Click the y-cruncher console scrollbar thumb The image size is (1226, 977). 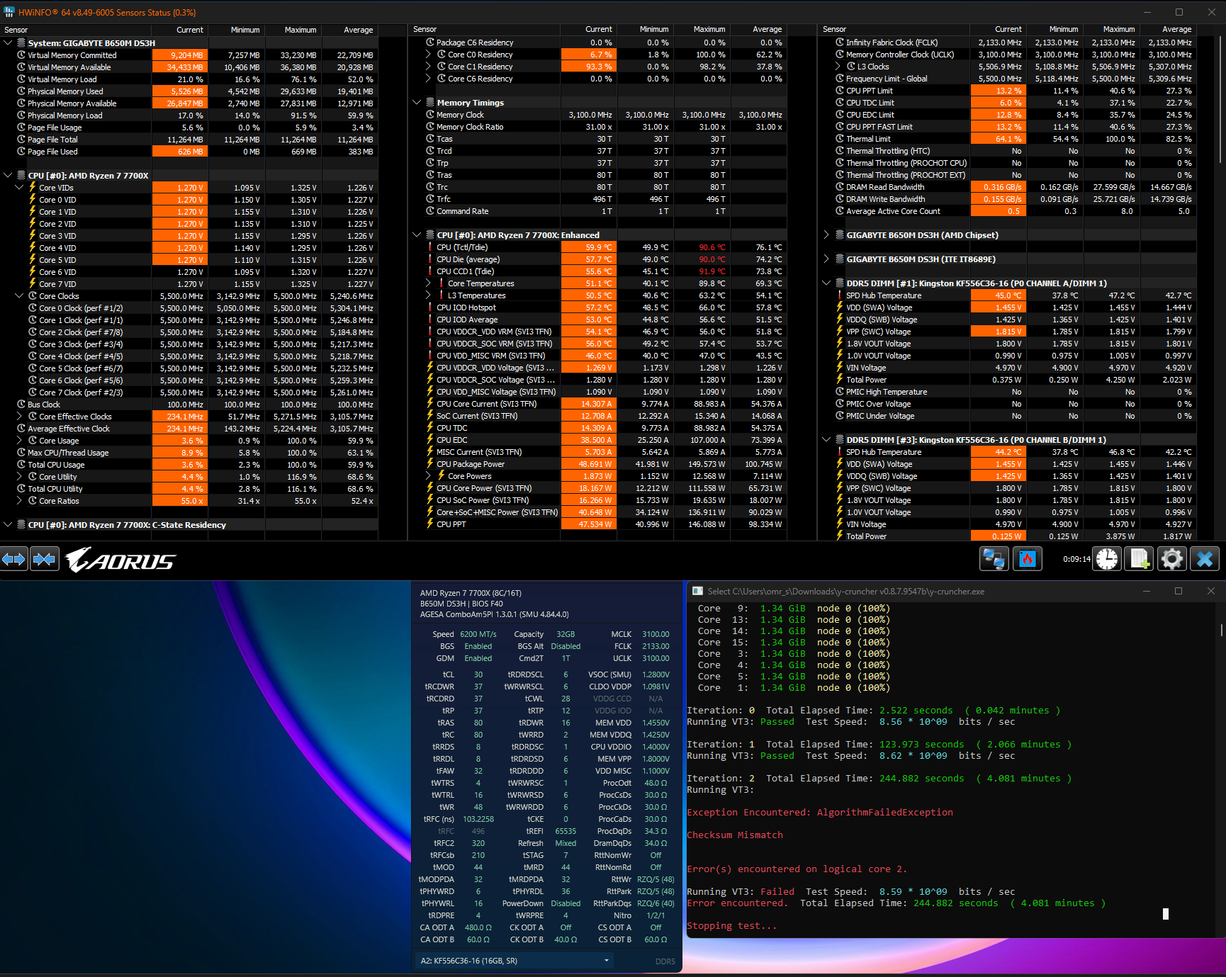[x=1221, y=629]
